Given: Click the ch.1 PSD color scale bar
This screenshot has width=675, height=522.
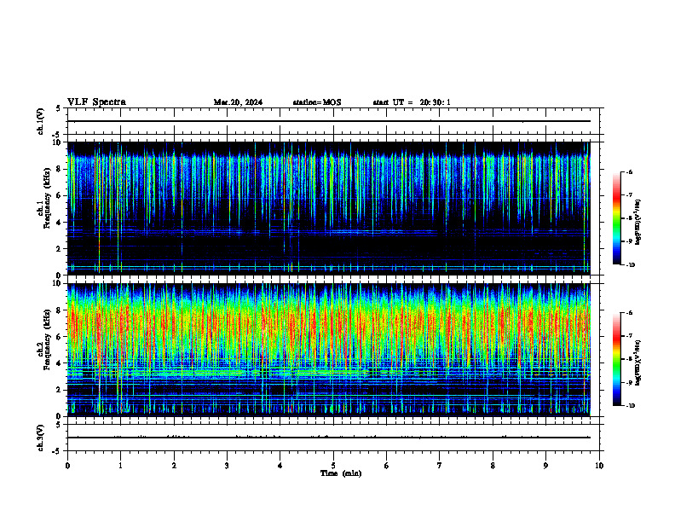Looking at the screenshot, I should click(617, 218).
